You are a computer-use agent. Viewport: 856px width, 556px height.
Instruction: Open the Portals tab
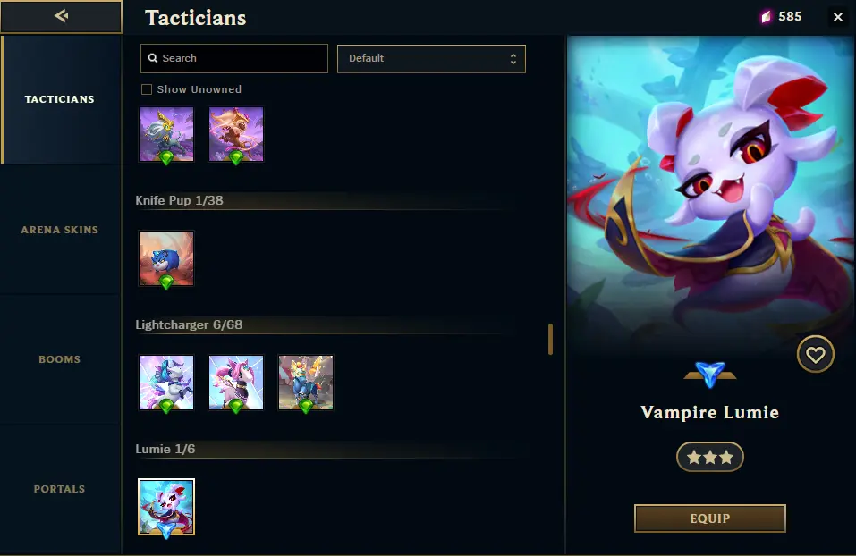click(x=60, y=490)
